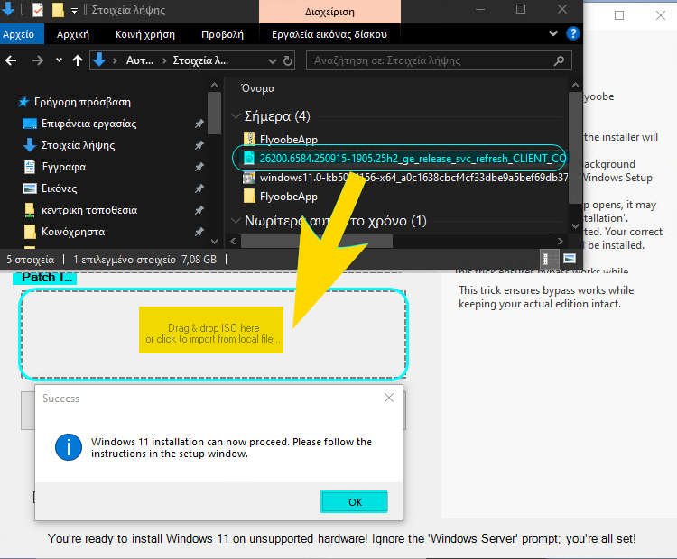Viewport: 677px width, 559px height.
Task: Click OK in Success dialog
Action: pyautogui.click(x=355, y=501)
